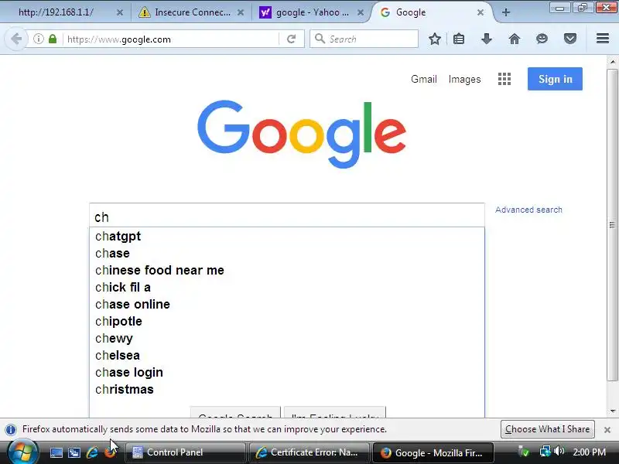The height and width of the screenshot is (464, 619).
Task: Reload the page with the refresh icon
Action: (292, 39)
